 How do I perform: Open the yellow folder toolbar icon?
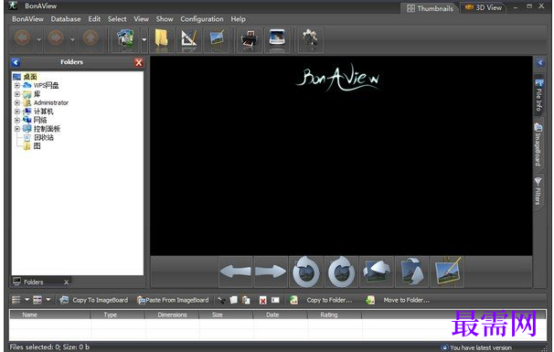tap(162, 38)
